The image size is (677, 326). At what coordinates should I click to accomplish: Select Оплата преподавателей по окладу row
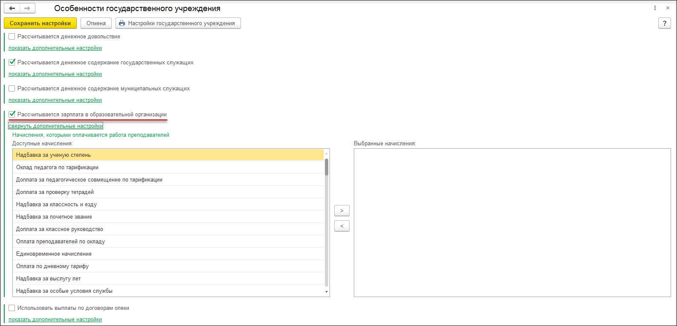point(168,242)
